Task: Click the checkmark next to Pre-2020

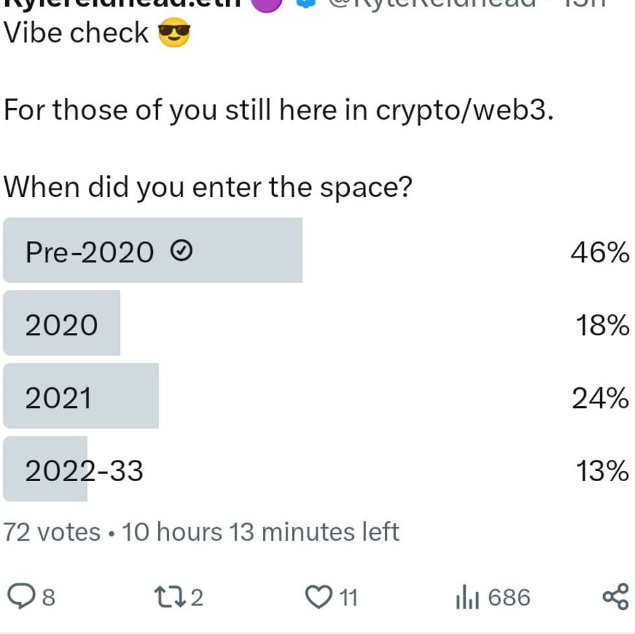Action: [181, 250]
